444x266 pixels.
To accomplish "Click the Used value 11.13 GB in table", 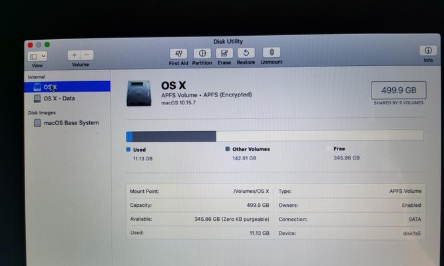I will coord(260,233).
